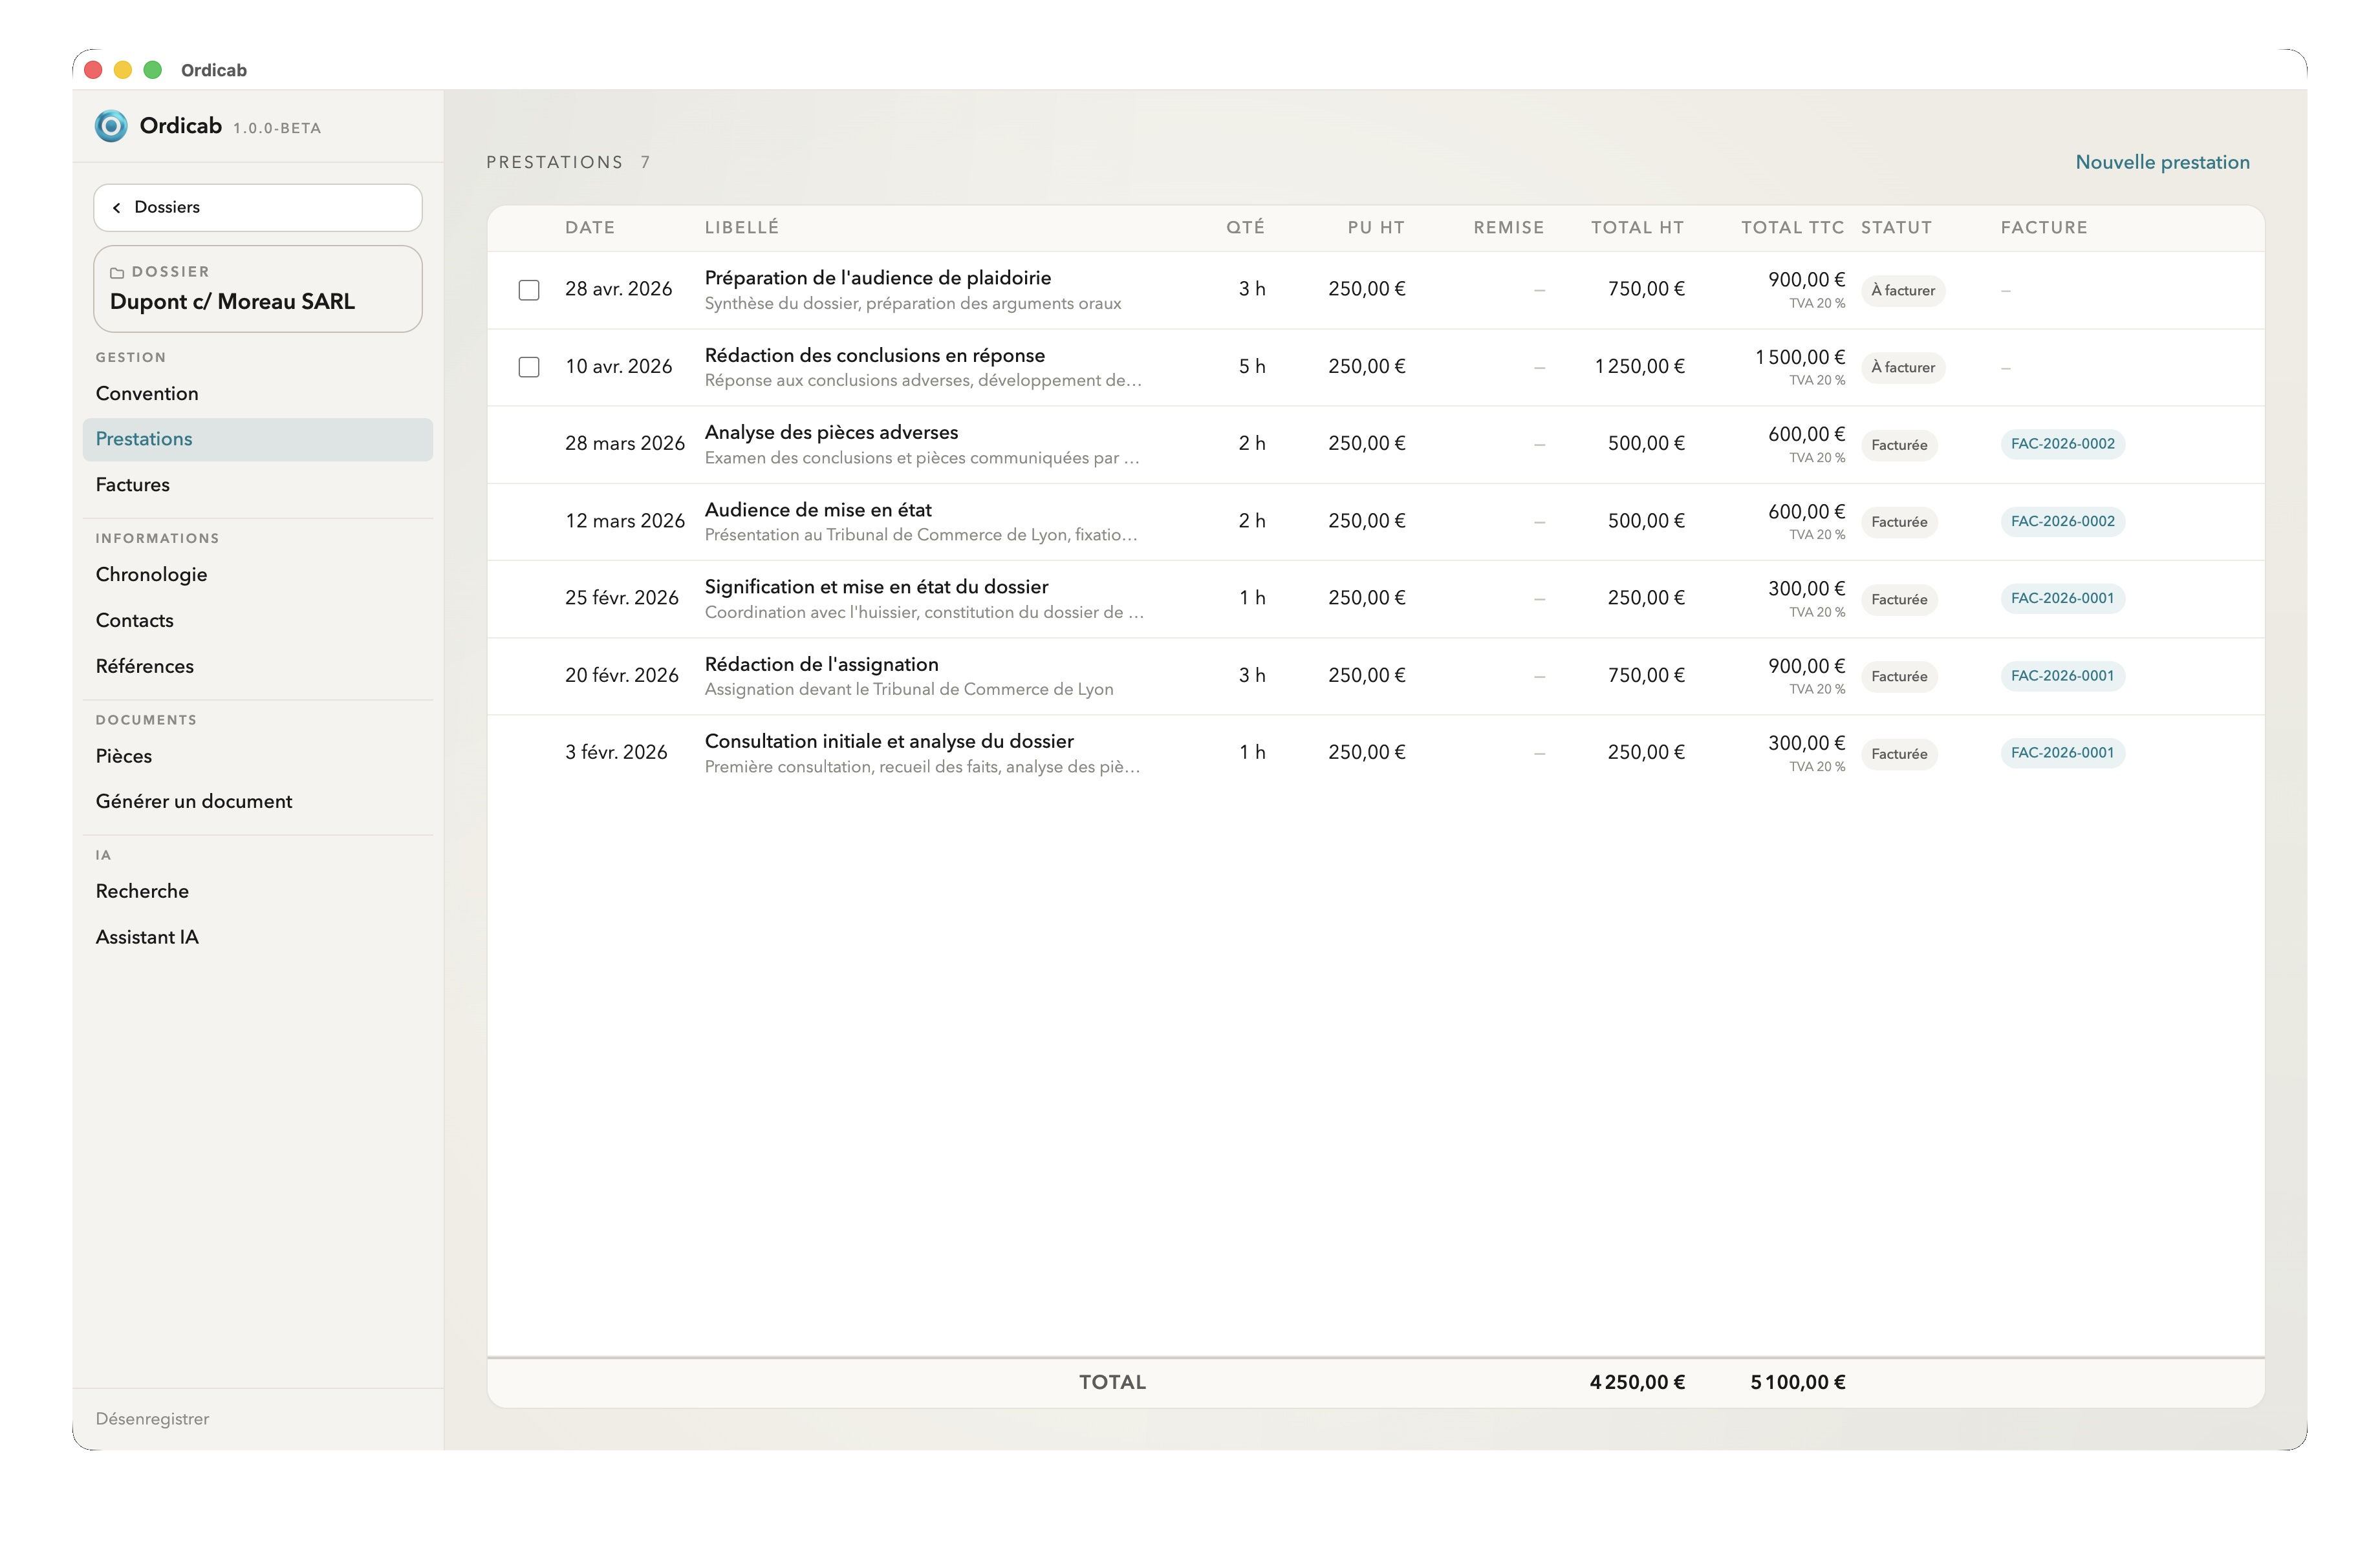
Task: Click 'Facturée' badge on 3 févr. row
Action: 1899,754
